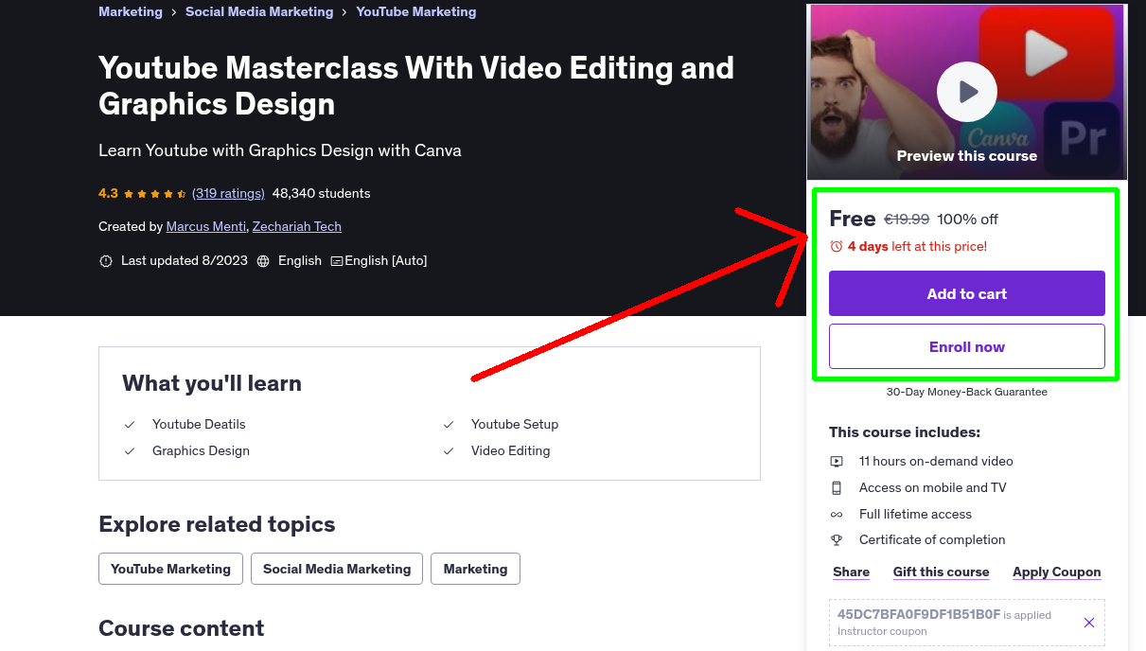Click the Full lifetime access text
The height and width of the screenshot is (651, 1146).
coord(915,515)
